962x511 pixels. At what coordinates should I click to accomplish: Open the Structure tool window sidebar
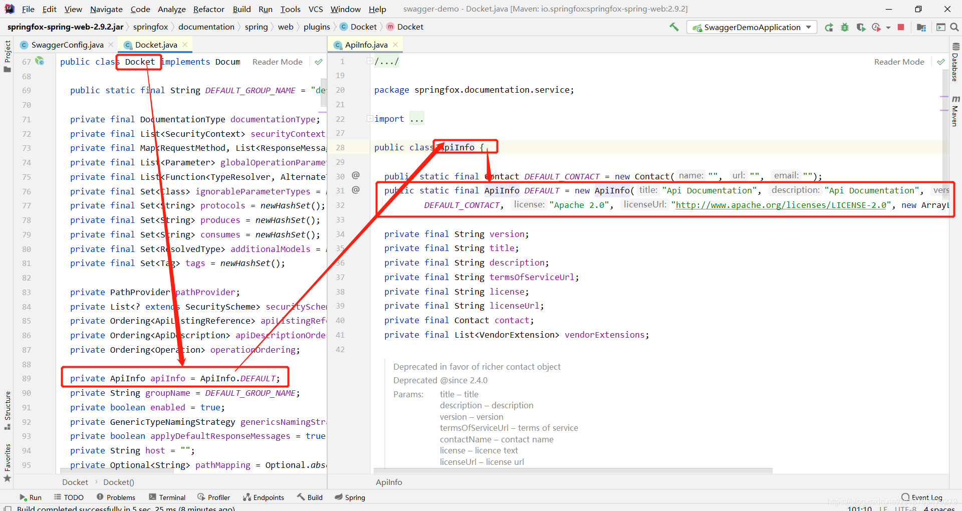point(7,410)
